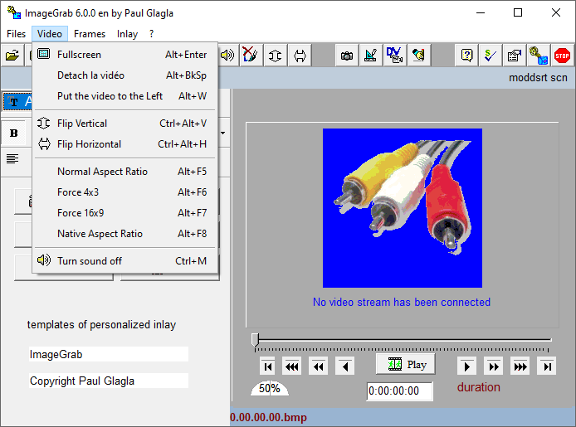Open the ? help menu
The image size is (576, 427).
(151, 34)
